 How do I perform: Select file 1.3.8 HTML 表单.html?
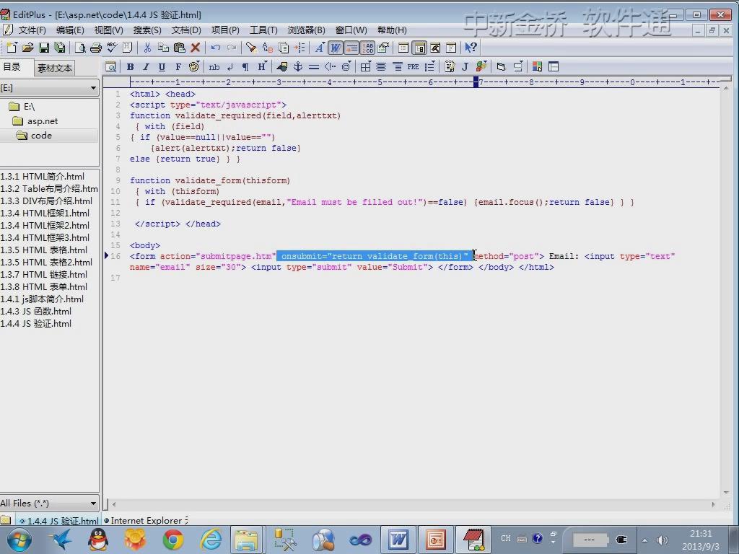44,287
